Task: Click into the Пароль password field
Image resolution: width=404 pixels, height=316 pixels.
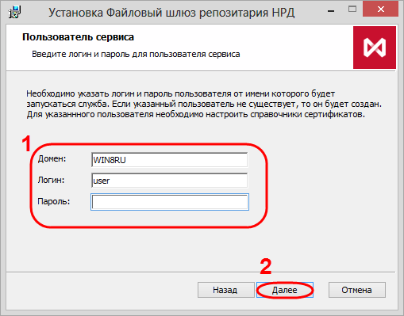Action: pyautogui.click(x=170, y=202)
